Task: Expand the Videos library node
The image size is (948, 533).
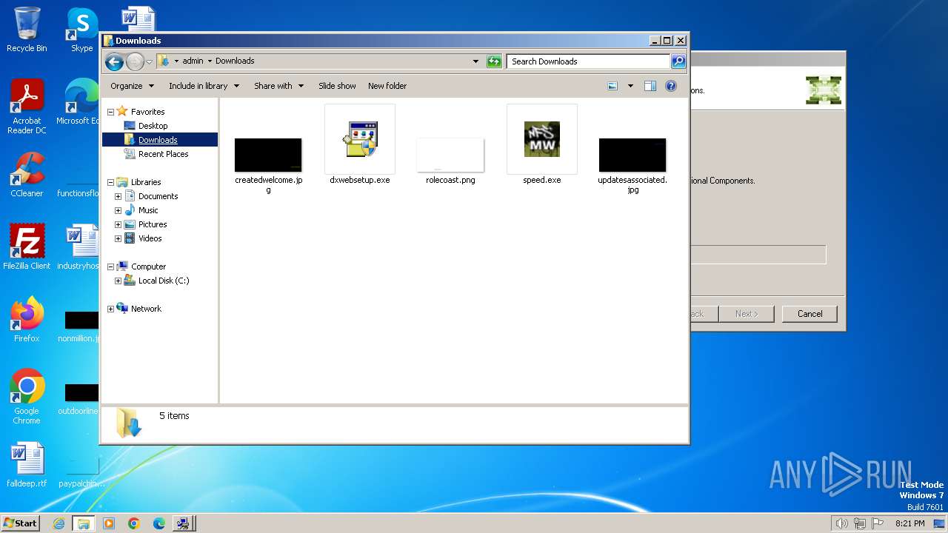Action: (x=118, y=238)
